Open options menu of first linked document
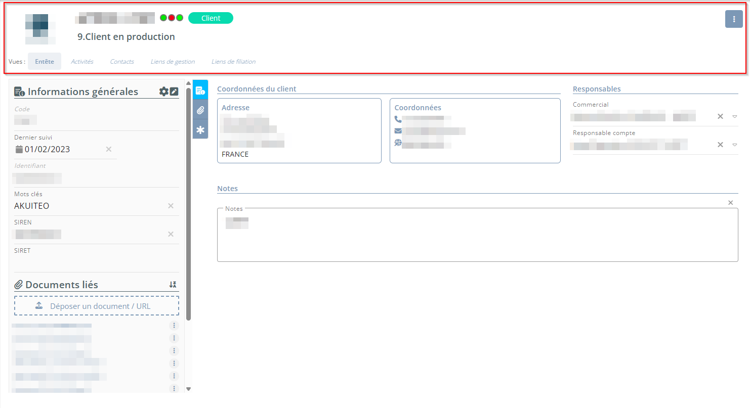 tap(174, 326)
